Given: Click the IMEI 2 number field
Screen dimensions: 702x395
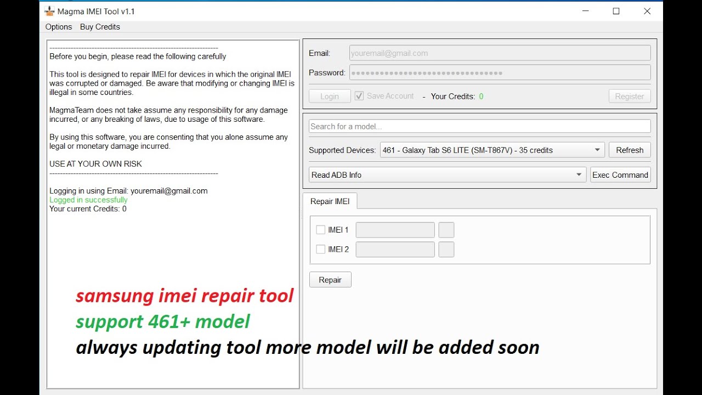Looking at the screenshot, I should pyautogui.click(x=395, y=250).
